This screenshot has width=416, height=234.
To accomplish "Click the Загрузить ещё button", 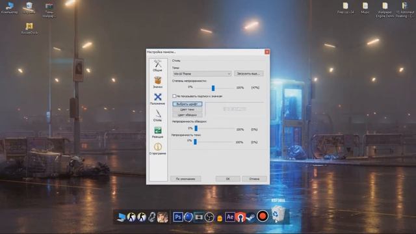I will (248, 73).
